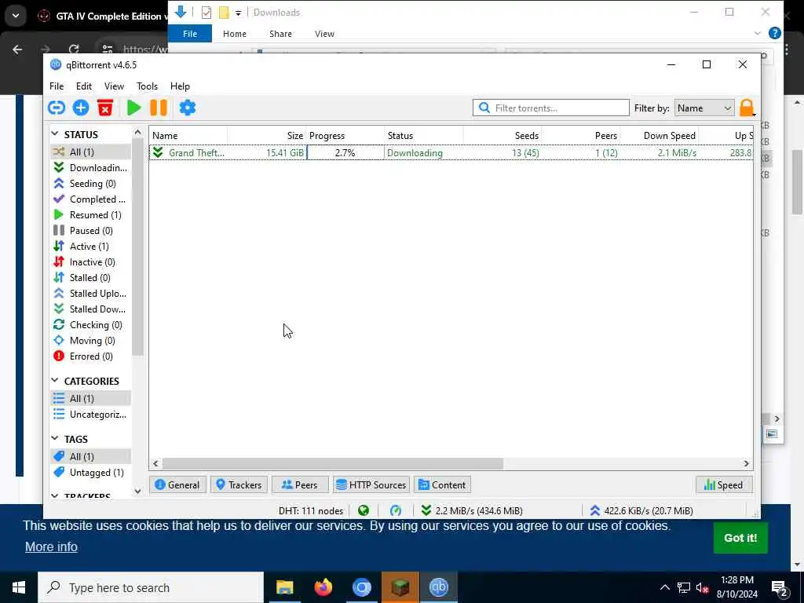Select the Completed status filter
Screen dimensions: 804x603
91,199
